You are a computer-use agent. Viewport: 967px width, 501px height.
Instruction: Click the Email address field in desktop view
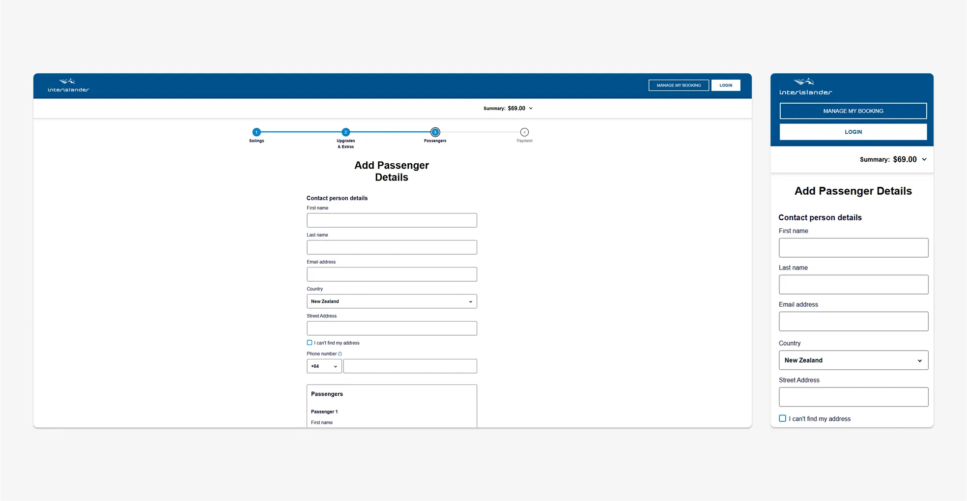(392, 274)
